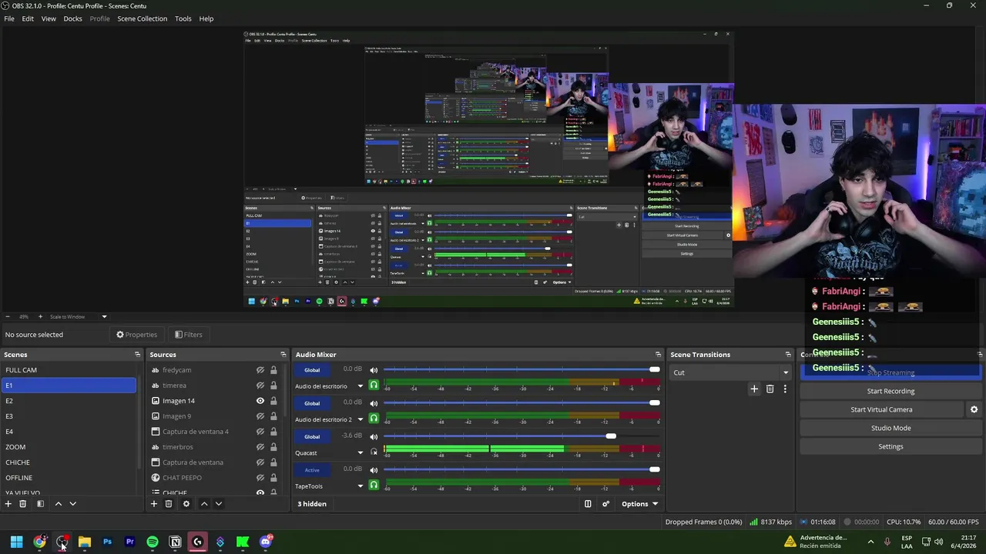Mute the TapeTools speaker icon
Image resolution: width=986 pixels, height=554 pixels.
pyautogui.click(x=374, y=469)
